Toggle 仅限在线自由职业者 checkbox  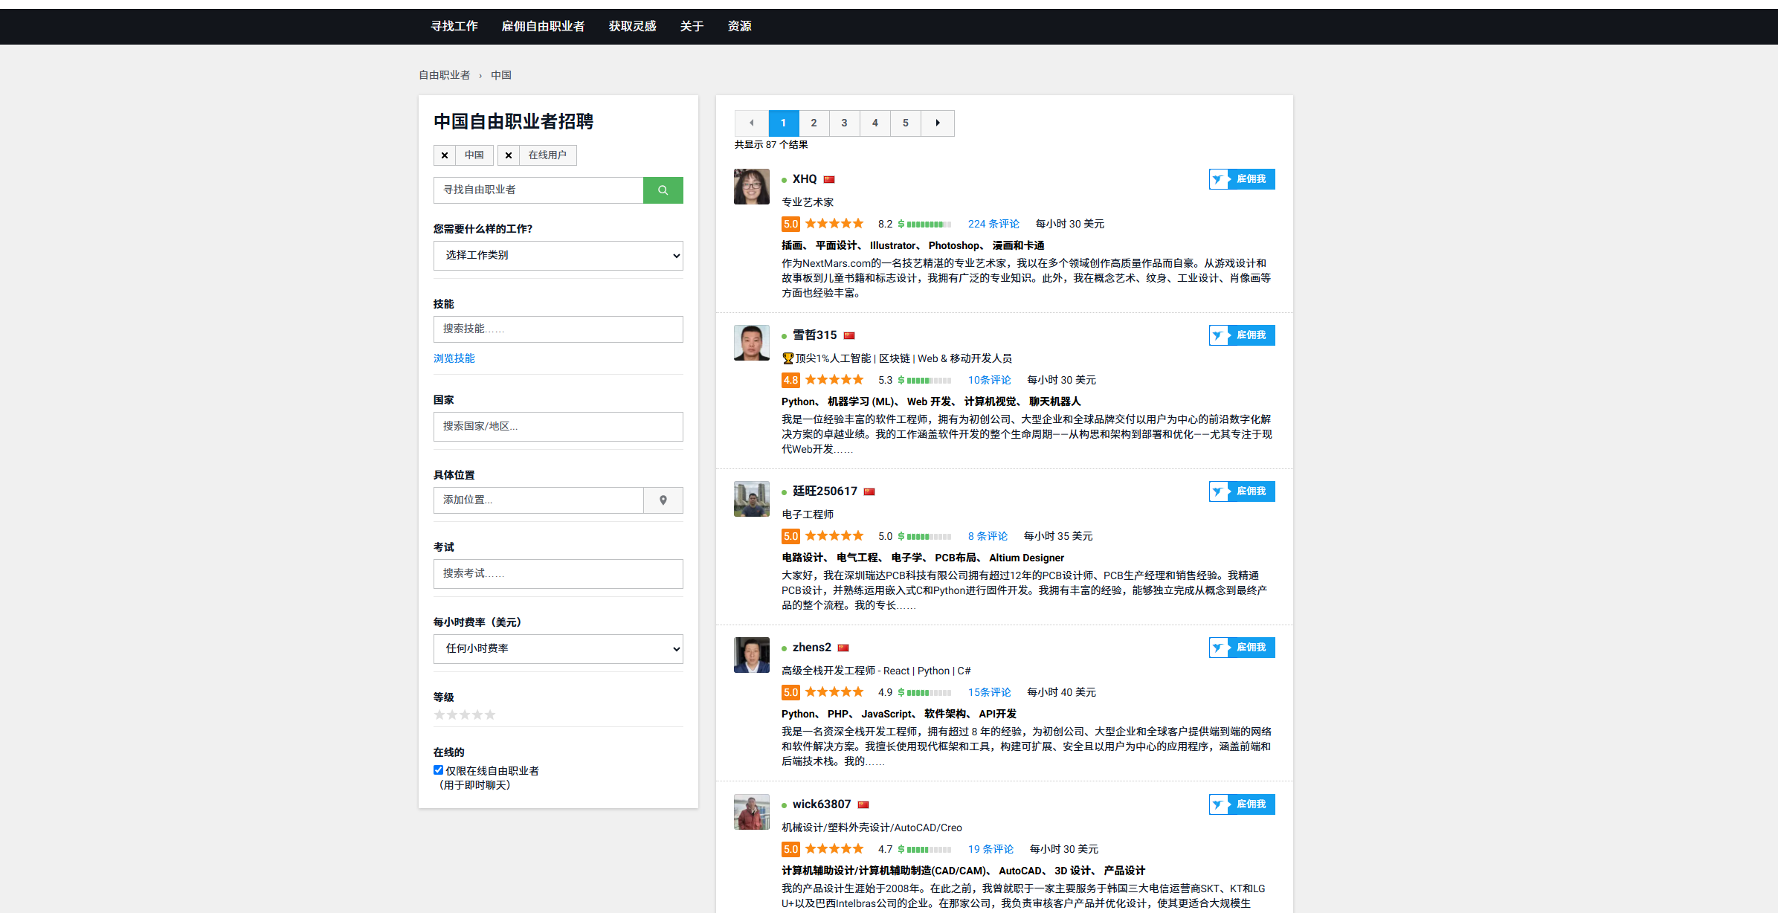pos(439,770)
